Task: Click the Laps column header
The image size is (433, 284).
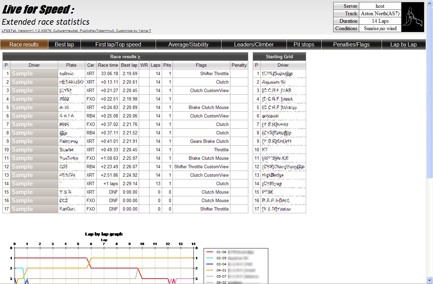Action: [156, 65]
